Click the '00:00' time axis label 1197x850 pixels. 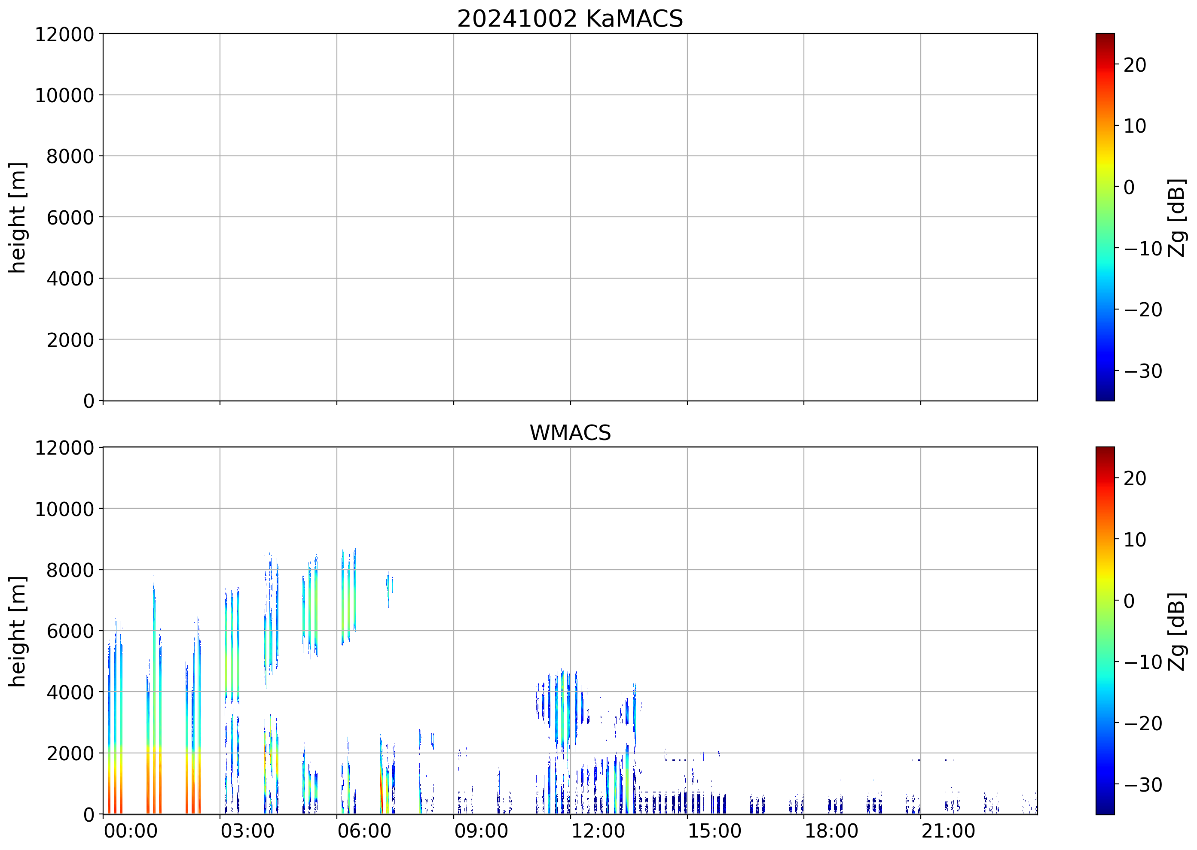click(x=131, y=831)
